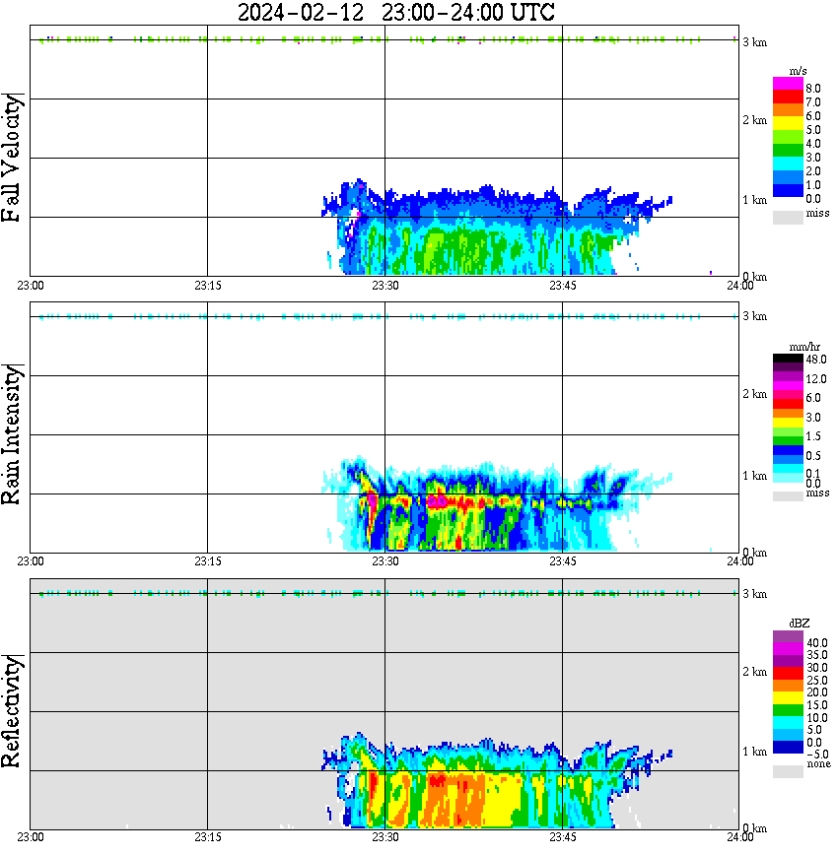Image resolution: width=838 pixels, height=855 pixels.
Task: Select the Rain Intensity axis title
Action: pos(11,434)
